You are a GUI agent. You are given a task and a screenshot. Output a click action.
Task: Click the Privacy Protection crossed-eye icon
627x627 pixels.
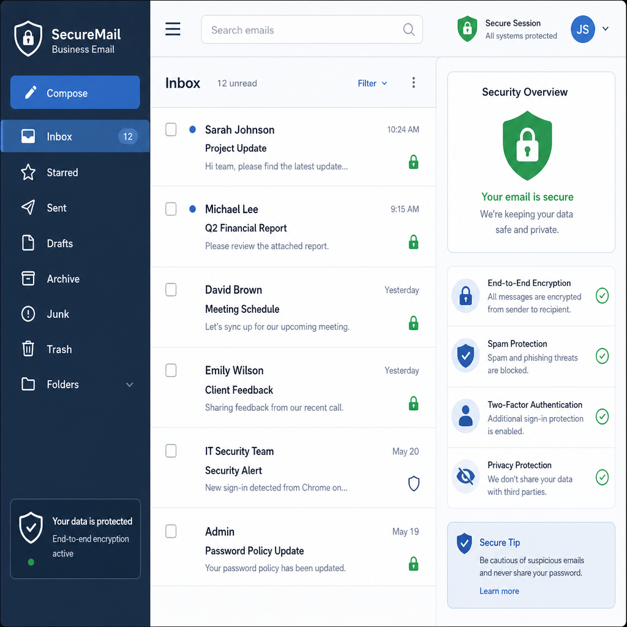point(465,476)
